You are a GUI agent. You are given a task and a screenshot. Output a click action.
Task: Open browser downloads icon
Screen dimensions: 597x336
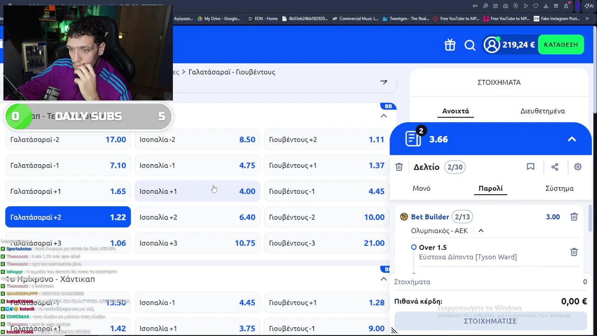pos(546,6)
